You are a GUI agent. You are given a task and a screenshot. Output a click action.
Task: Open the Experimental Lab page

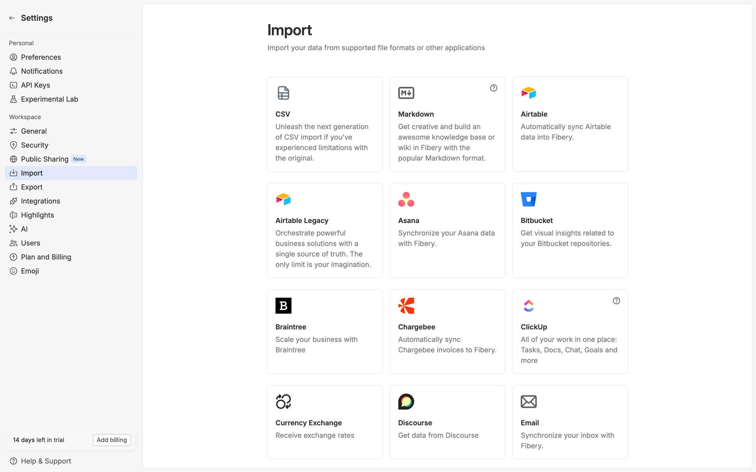49,100
